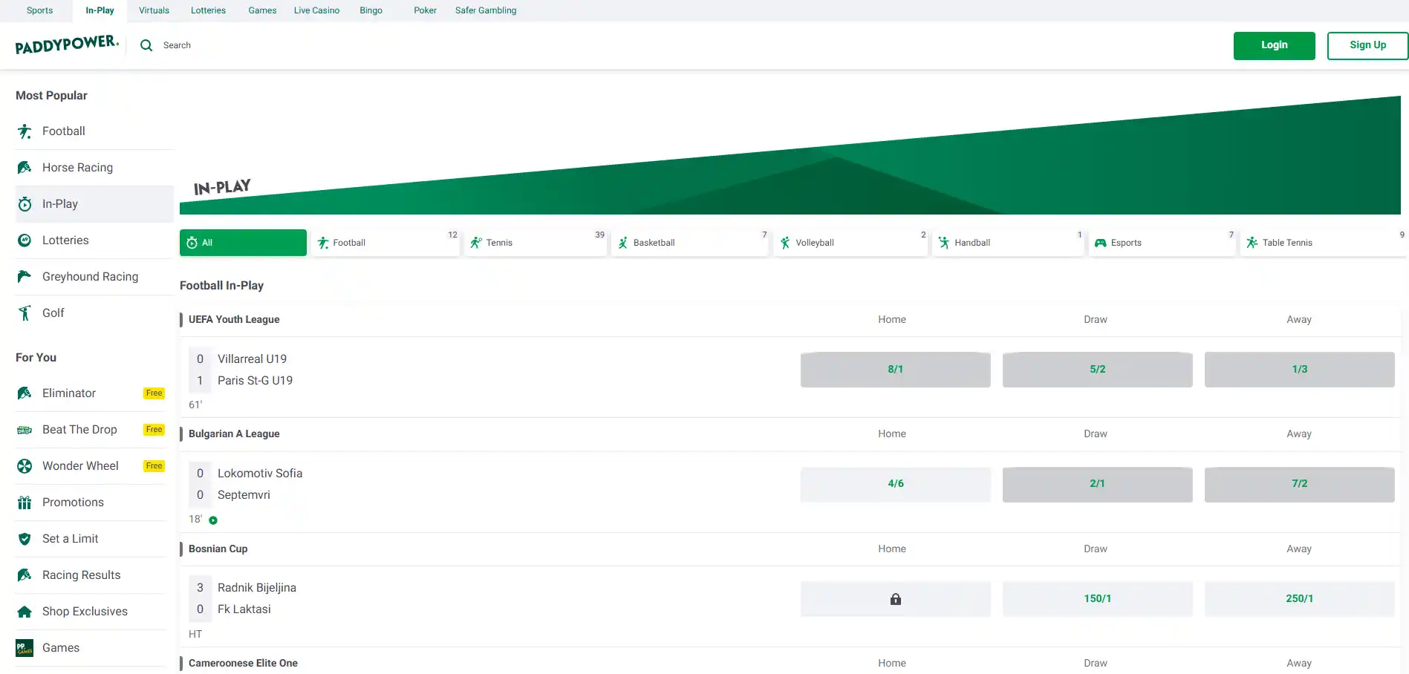Click the Sign Up button
Viewport: 1409px width, 674px height.
1367,45
